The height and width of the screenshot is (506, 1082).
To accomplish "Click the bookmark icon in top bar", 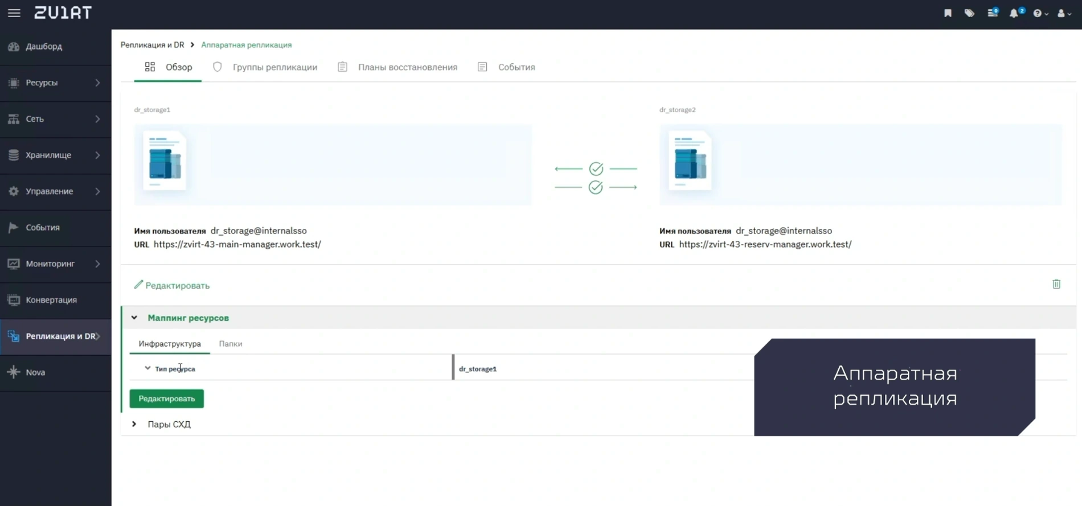I will (x=948, y=13).
